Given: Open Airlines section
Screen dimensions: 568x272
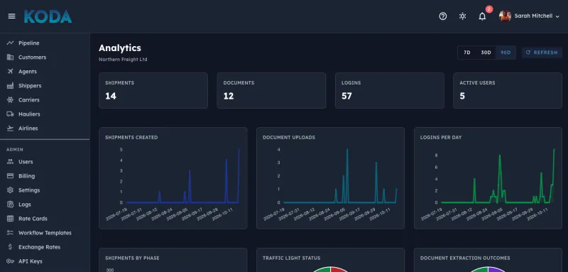Looking at the screenshot, I should pos(28,129).
